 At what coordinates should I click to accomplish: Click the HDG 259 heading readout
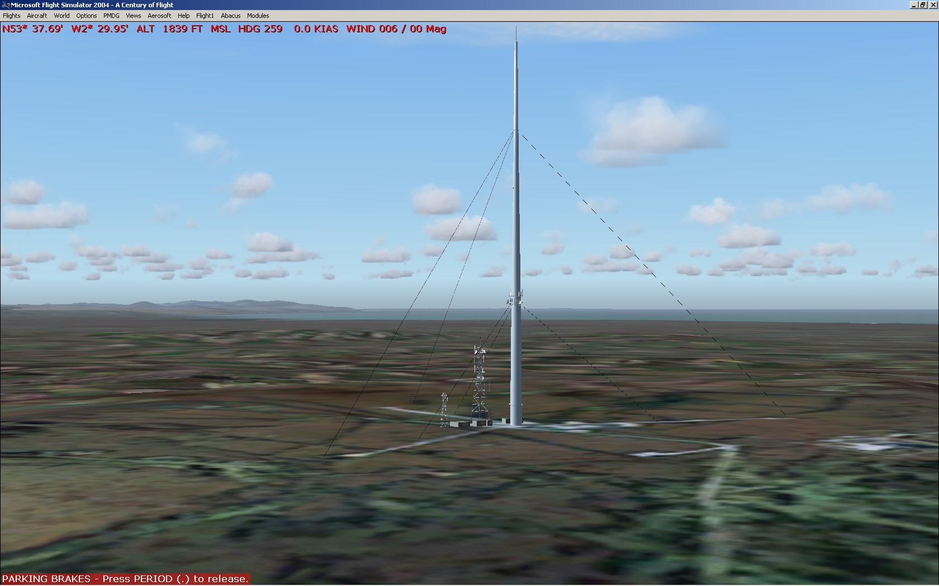(260, 29)
